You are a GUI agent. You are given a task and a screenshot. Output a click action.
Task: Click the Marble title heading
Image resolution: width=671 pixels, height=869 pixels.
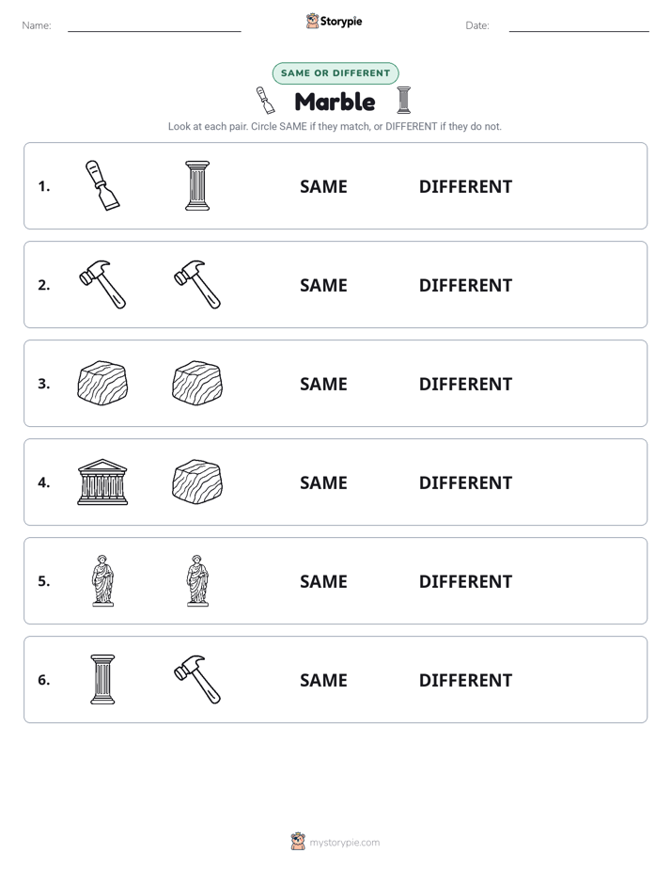tap(335, 102)
